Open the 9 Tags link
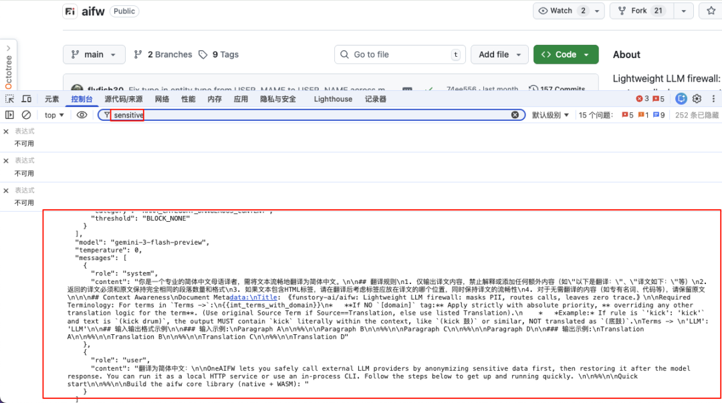 pos(219,54)
